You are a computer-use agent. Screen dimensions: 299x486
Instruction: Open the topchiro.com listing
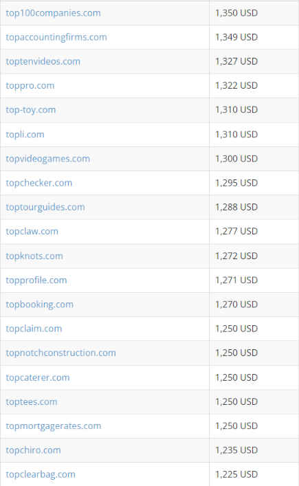pos(33,450)
